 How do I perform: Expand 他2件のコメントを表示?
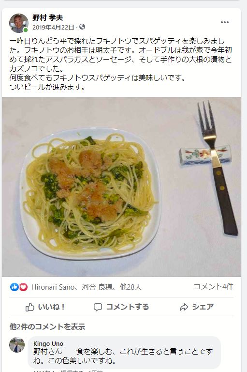[x=47, y=326]
